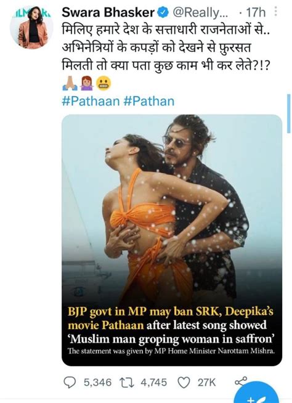Screen dimensions: 292x403
Task: View the 27K likes count
Action: 206,383
